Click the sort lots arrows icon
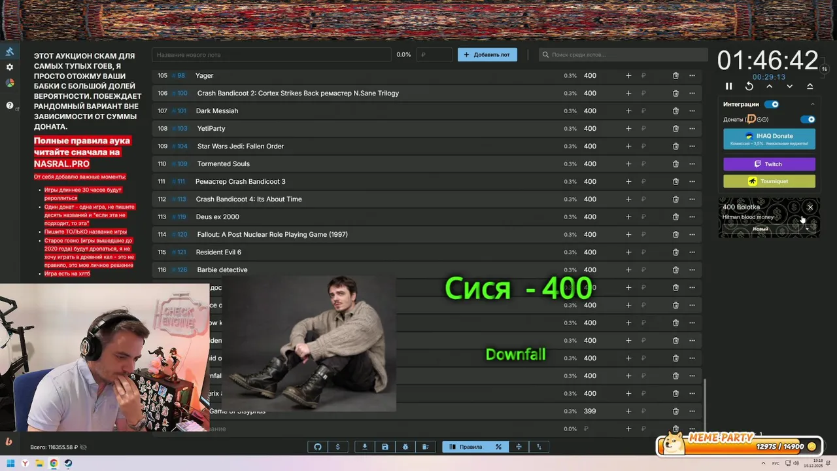 539,447
